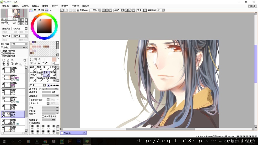Select layer 圖層18
Viewport: 258px width, 145px height.
coord(13,107)
